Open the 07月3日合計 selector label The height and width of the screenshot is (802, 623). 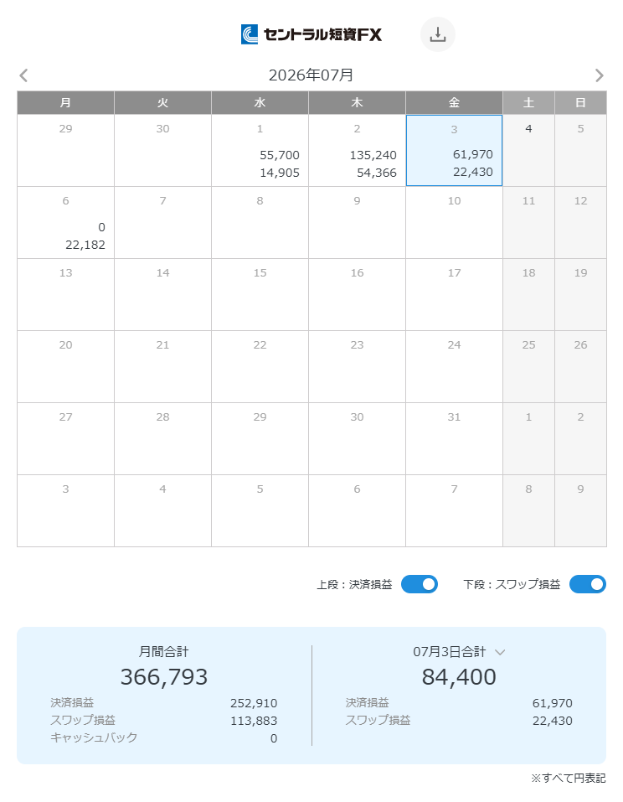pyautogui.click(x=449, y=652)
